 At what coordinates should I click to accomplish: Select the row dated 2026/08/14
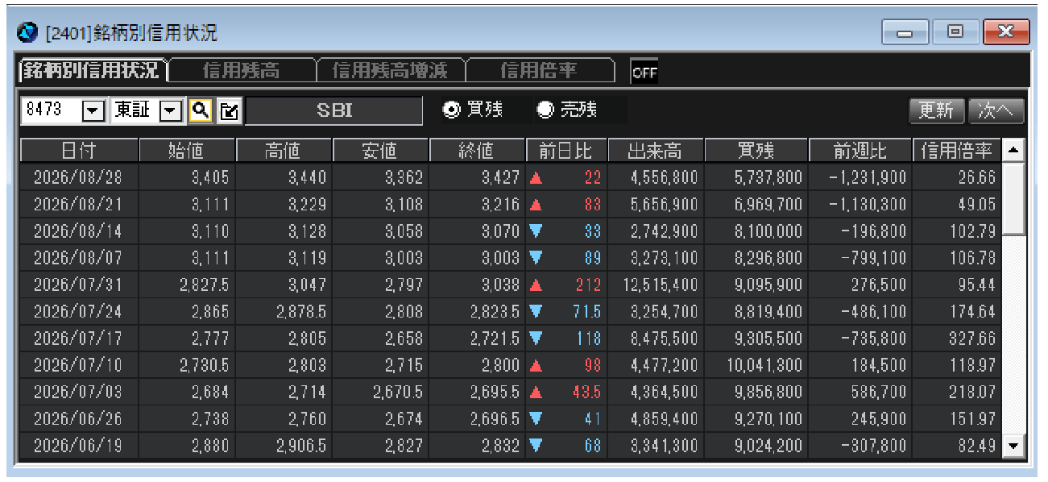(x=511, y=231)
